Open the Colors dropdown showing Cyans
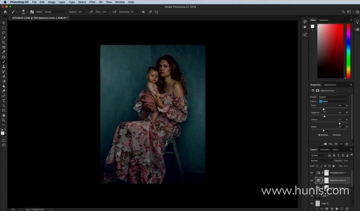The image size is (360, 211). tap(333, 101)
